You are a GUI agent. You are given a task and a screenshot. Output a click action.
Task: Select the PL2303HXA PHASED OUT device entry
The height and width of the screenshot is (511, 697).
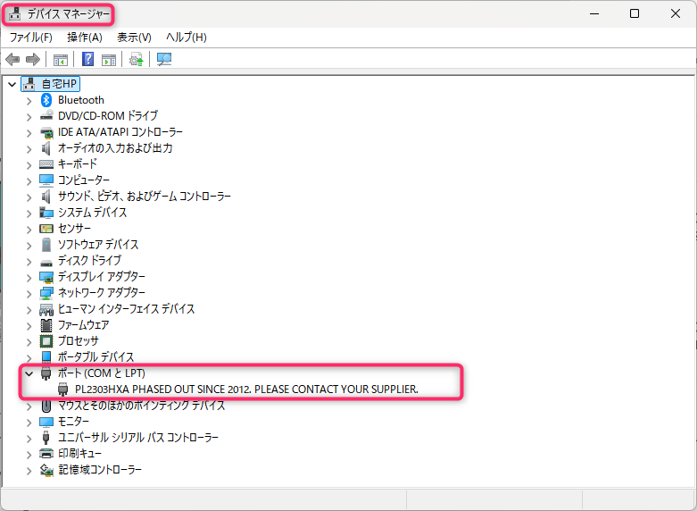pyautogui.click(x=246, y=390)
